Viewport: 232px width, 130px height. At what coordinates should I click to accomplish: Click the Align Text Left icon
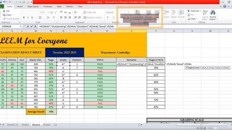coord(61,18)
